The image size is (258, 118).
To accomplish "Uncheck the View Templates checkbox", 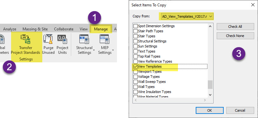I will (x=135, y=66).
